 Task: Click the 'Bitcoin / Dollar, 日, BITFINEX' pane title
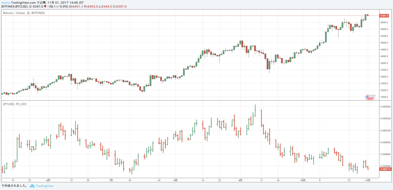click(x=24, y=13)
